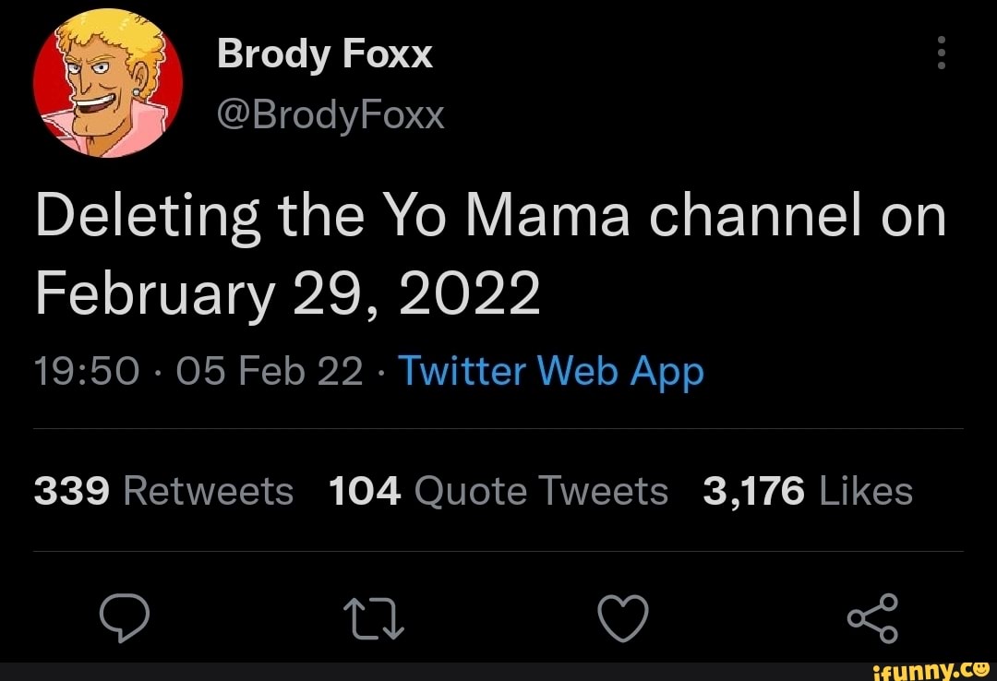Click the "Deleting the Yo Mama channel" text line
The image size is (997, 681).
(x=490, y=218)
